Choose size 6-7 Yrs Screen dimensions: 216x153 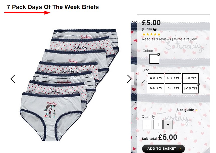(173, 78)
